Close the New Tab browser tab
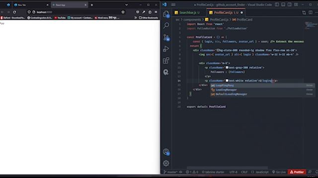The height and width of the screenshot is (178, 318). pos(48,5)
